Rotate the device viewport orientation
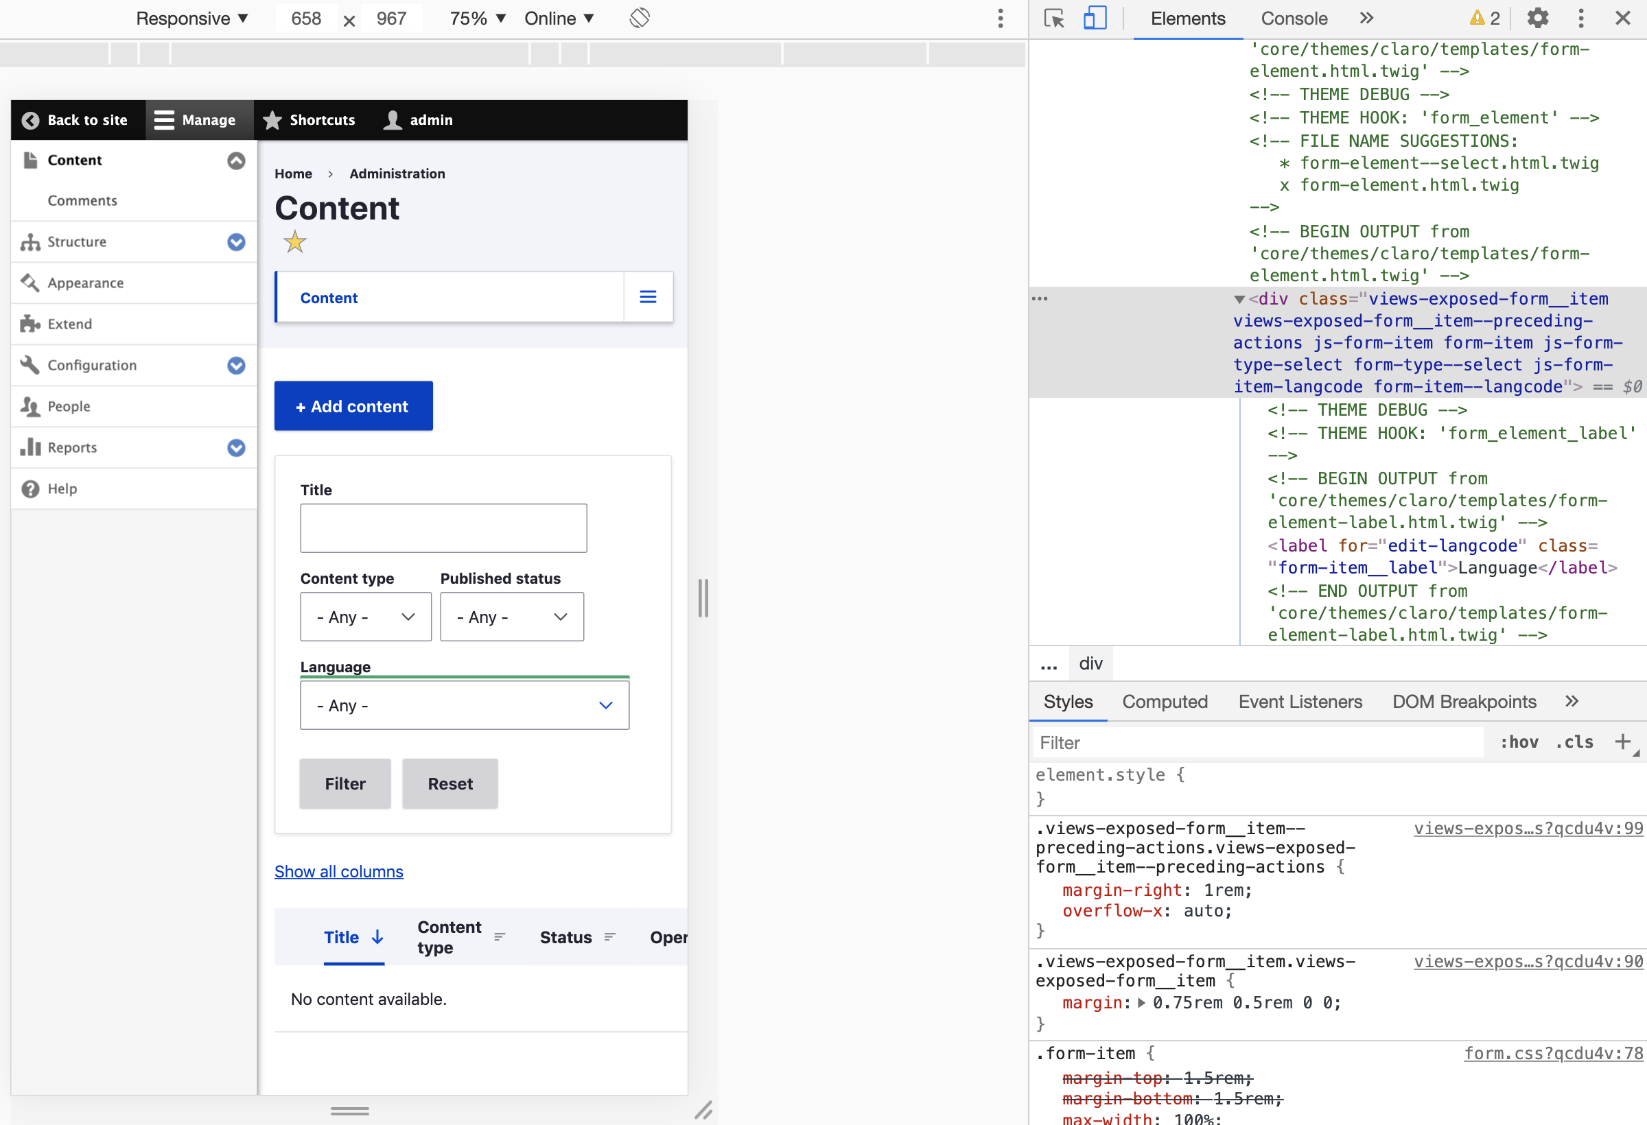This screenshot has height=1125, width=1647. point(639,18)
